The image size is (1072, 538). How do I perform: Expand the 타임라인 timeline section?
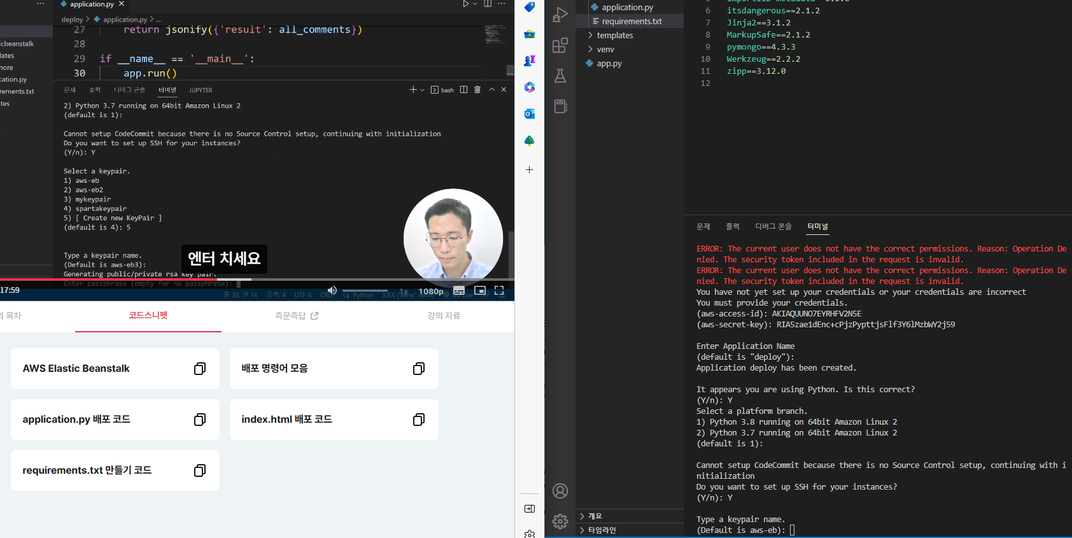point(630,530)
